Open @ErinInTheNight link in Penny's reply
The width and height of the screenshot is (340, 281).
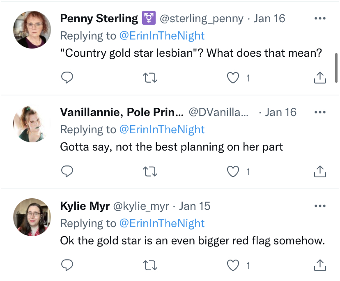[x=161, y=36]
